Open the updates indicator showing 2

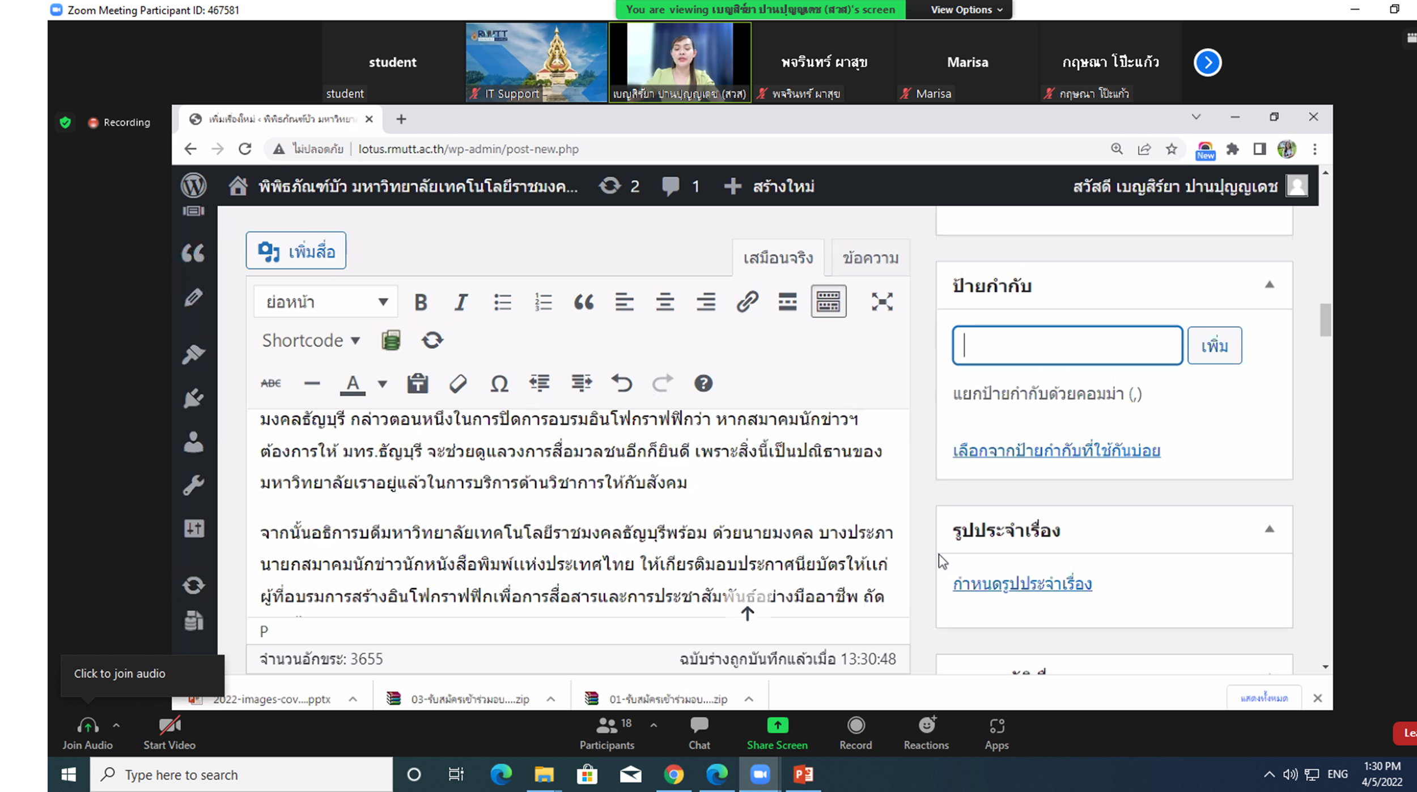(x=620, y=186)
